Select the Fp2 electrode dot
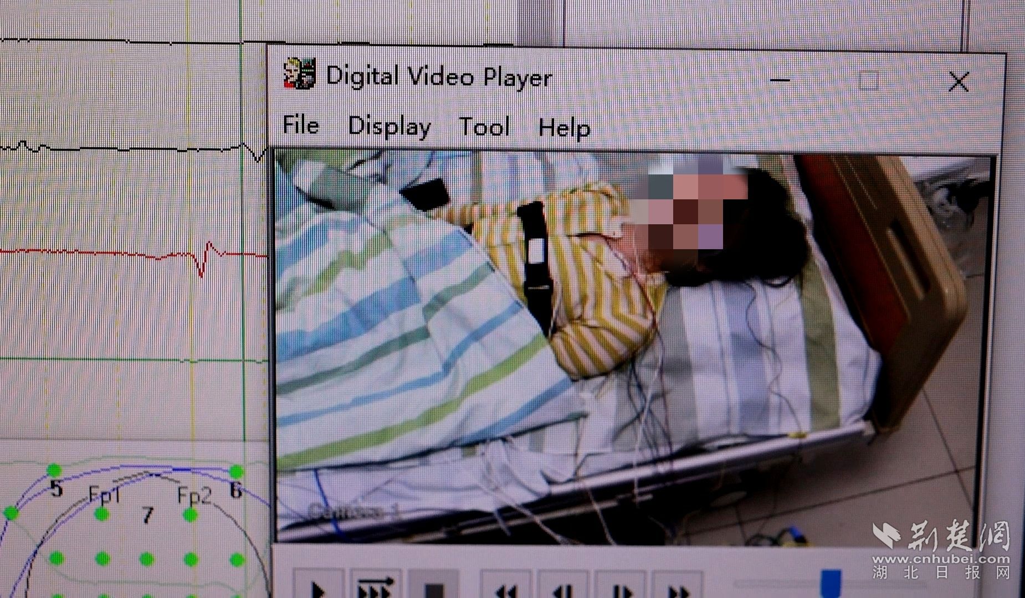Viewport: 1025px width, 598px height. pyautogui.click(x=191, y=515)
